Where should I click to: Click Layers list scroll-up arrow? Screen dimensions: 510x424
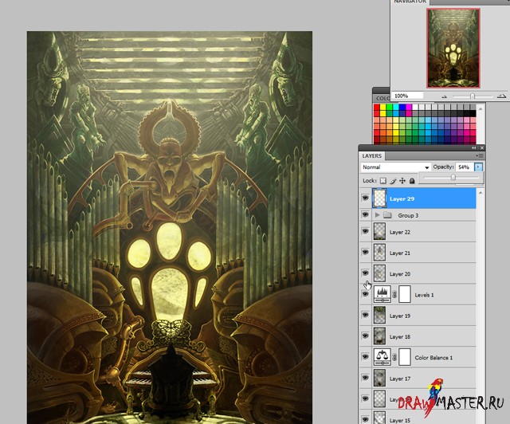pos(481,193)
